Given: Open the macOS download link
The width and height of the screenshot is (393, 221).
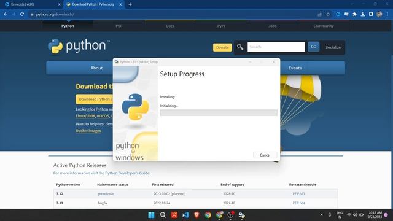Looking at the screenshot, I should (x=103, y=116).
